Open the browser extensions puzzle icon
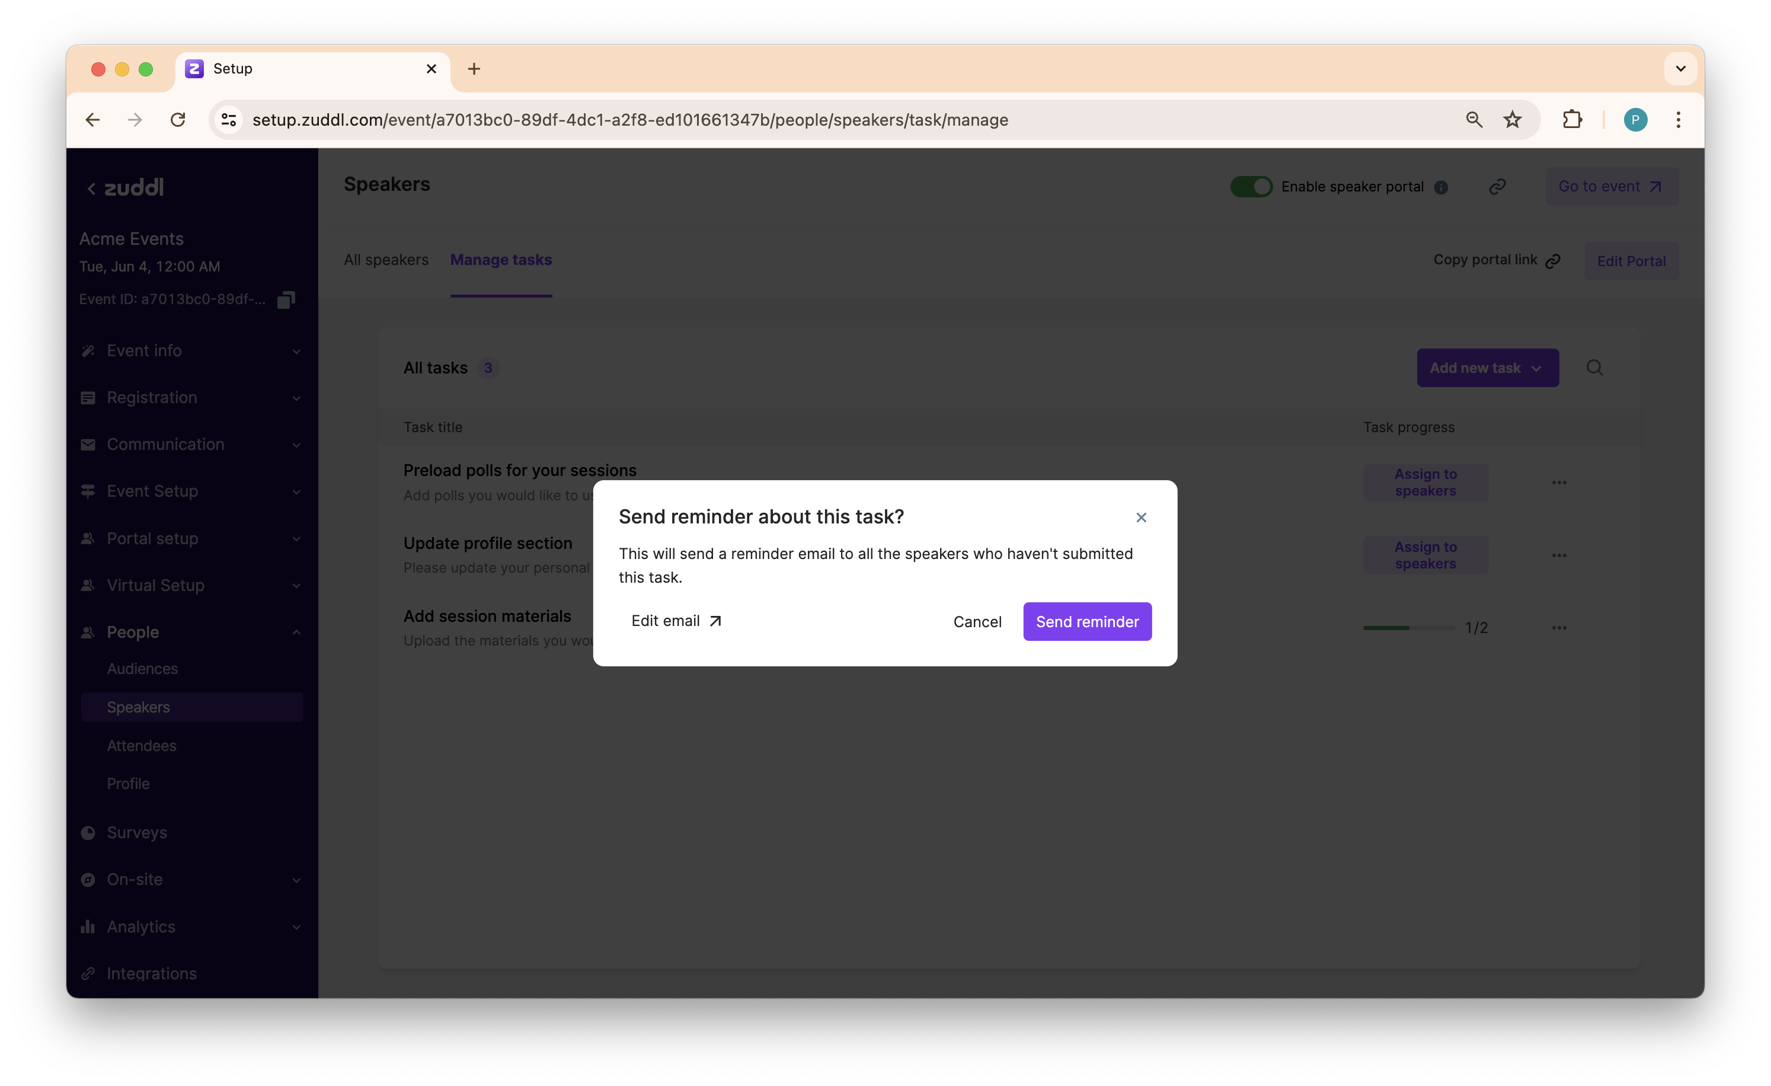The width and height of the screenshot is (1771, 1086). [1572, 120]
